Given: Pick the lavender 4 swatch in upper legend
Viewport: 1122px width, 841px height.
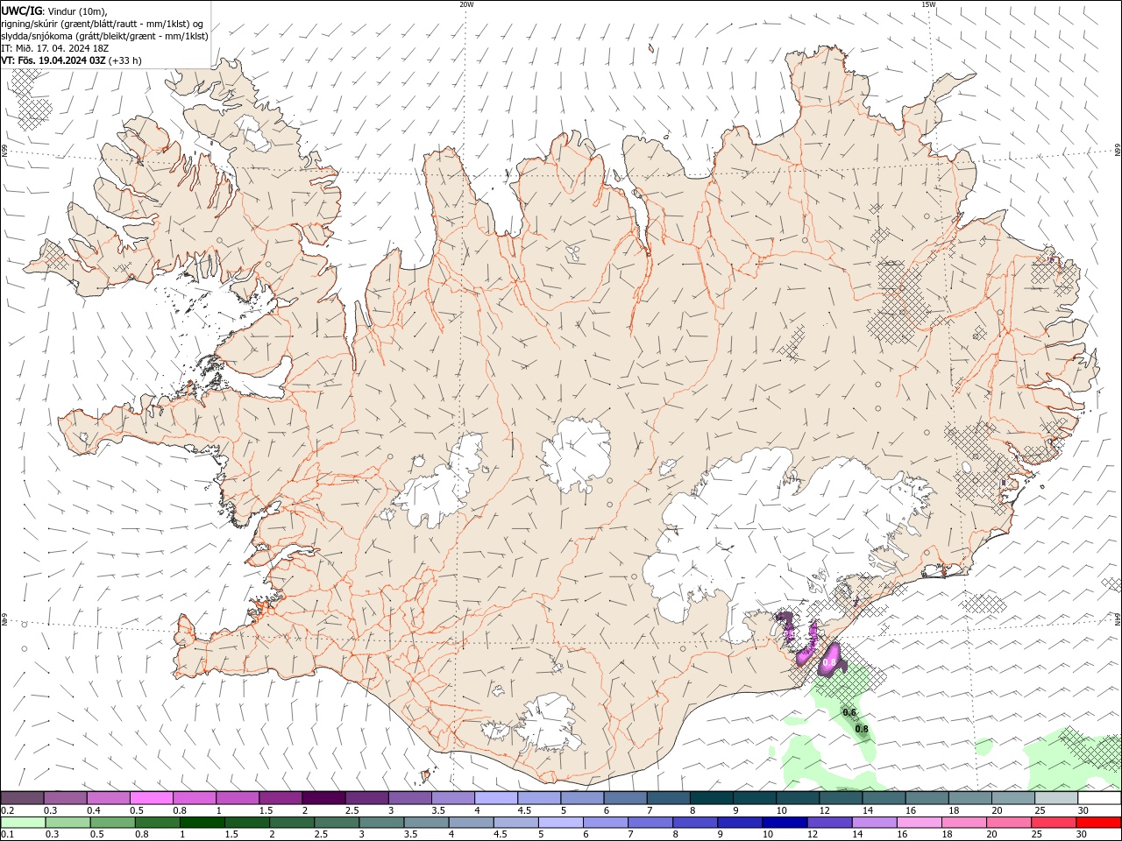Looking at the screenshot, I should click(x=495, y=798).
